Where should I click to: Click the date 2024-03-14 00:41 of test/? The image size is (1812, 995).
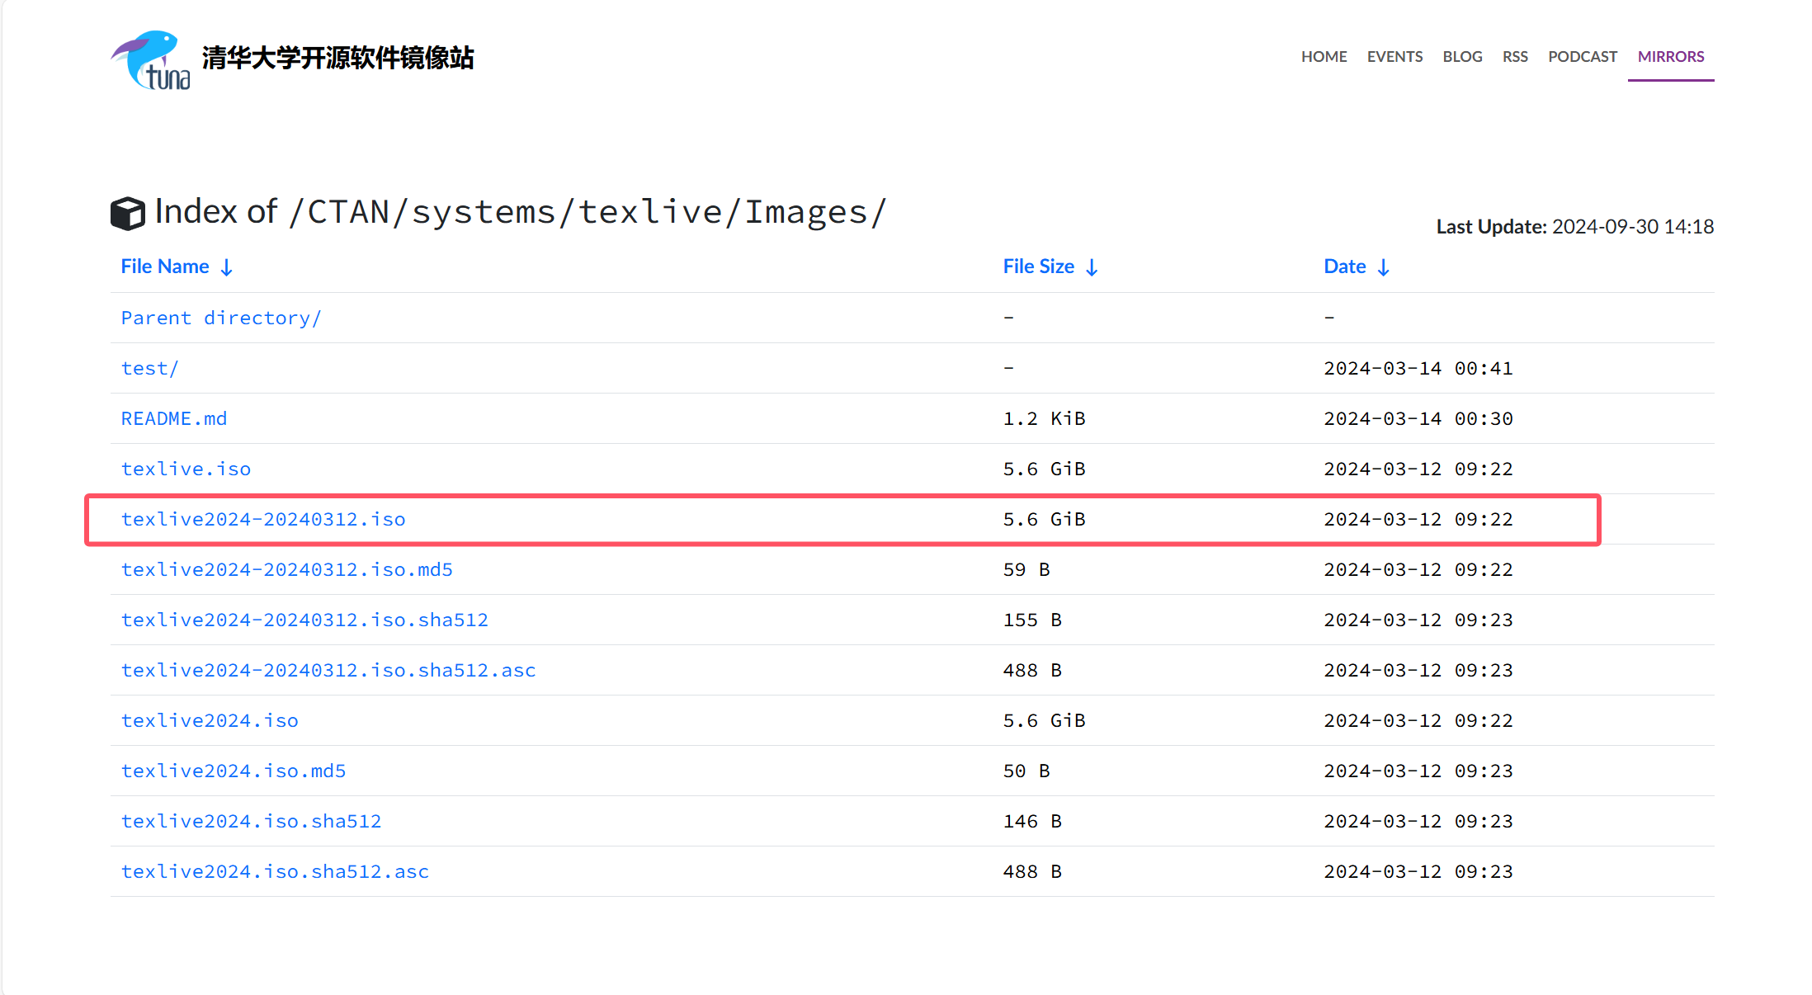(1418, 368)
